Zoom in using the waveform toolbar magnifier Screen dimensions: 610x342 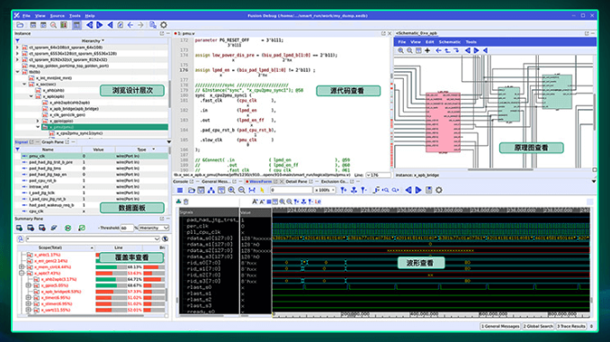click(x=231, y=190)
